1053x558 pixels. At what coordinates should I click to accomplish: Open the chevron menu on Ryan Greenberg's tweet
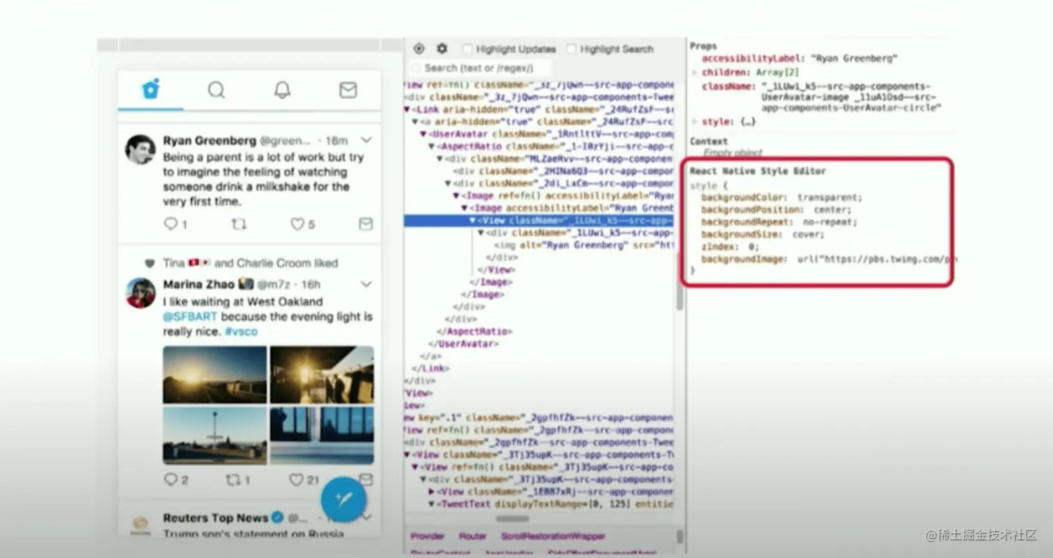click(x=366, y=140)
